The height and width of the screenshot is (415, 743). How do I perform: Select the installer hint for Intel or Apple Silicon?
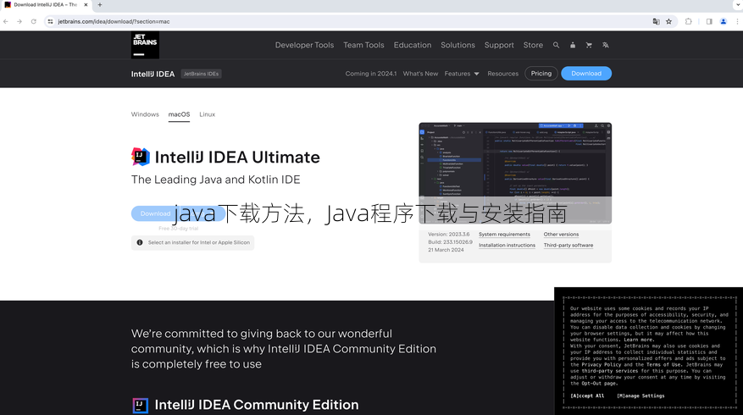click(x=192, y=242)
